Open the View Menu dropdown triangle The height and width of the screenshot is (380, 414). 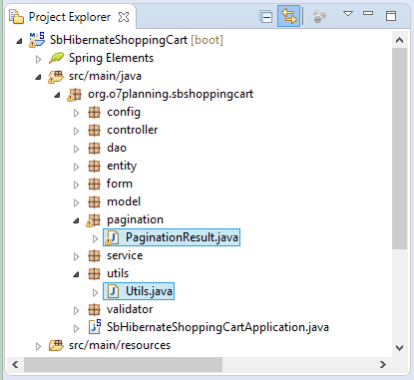348,14
